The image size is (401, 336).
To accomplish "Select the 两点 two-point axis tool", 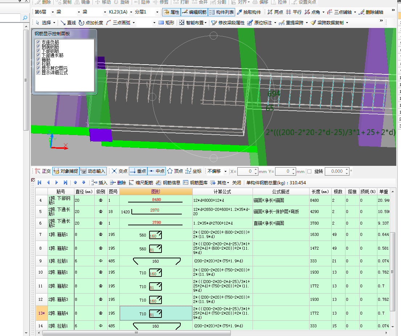I will [275, 12].
